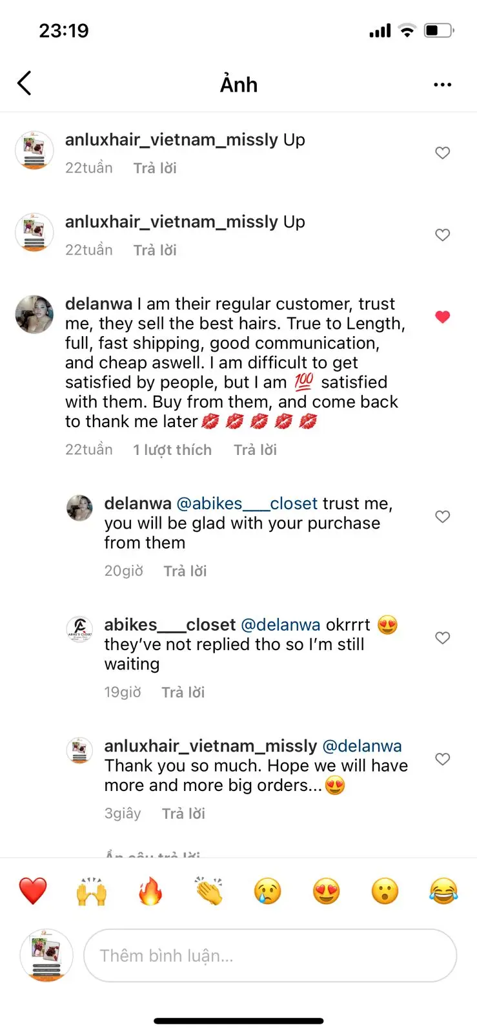The image size is (477, 1034).
Task: Tap the heart-eyes quick-reaction emoji
Action: point(327,891)
